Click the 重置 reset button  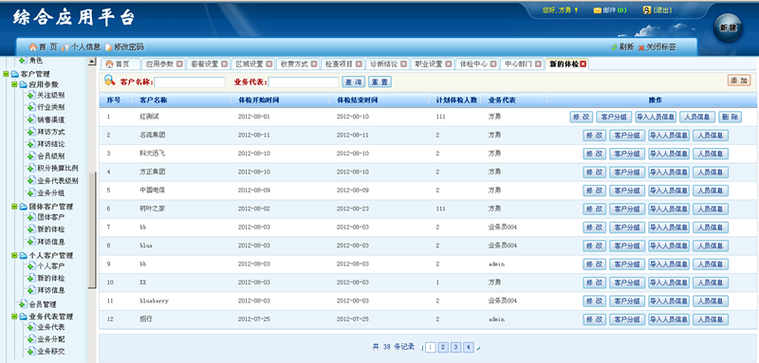[x=380, y=82]
